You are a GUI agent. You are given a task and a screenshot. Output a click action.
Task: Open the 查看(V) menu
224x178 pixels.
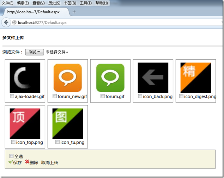(x=38, y=3)
